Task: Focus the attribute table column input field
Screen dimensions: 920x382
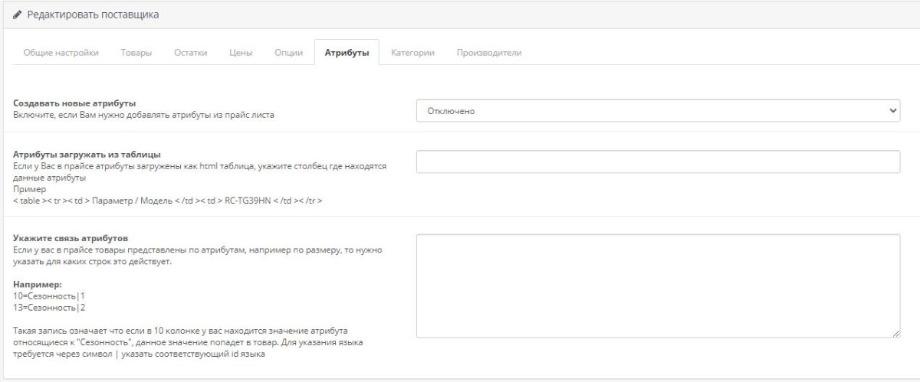Action: pos(658,162)
